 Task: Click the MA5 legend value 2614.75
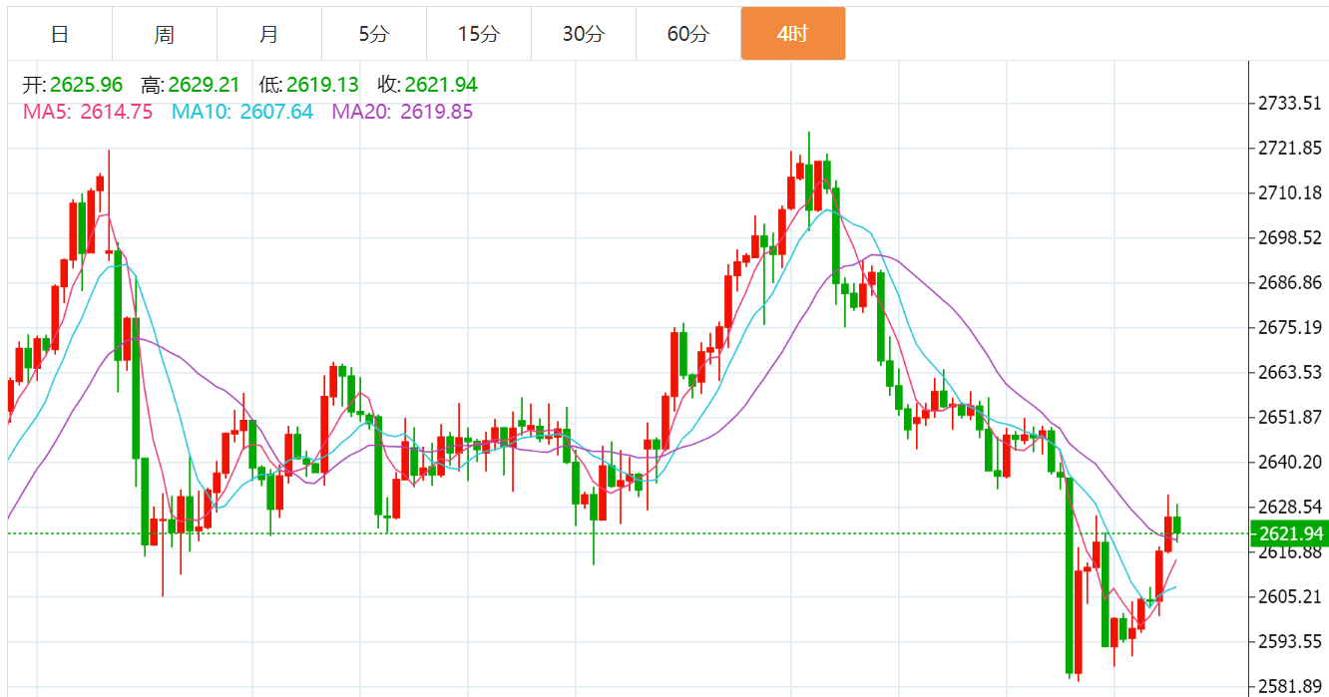[x=116, y=112]
